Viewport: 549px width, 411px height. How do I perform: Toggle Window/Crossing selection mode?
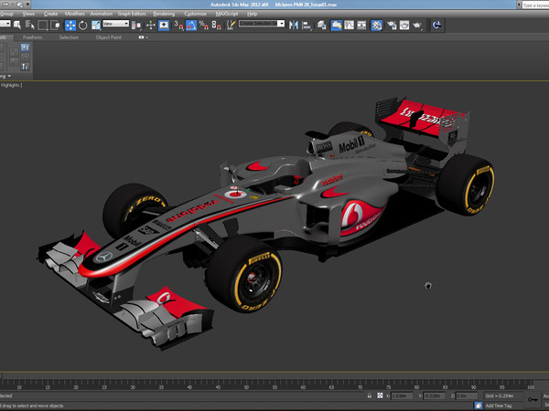click(55, 25)
